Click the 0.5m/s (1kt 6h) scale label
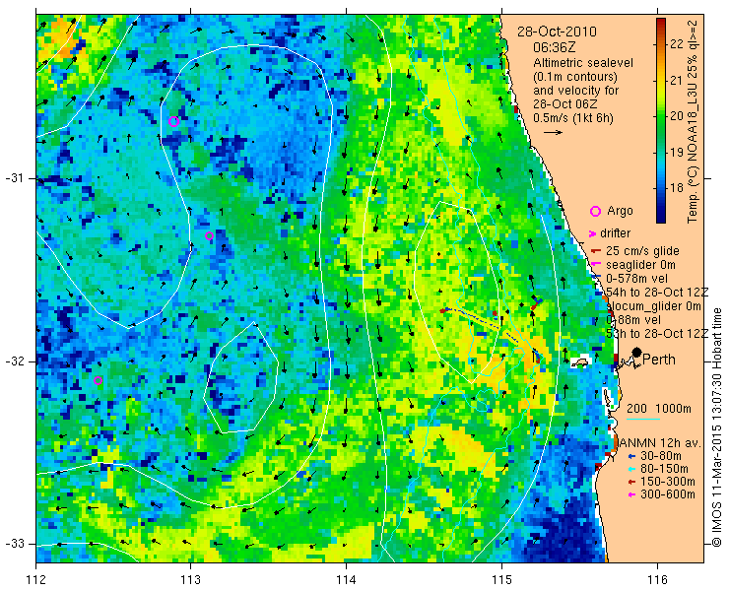 [572, 118]
